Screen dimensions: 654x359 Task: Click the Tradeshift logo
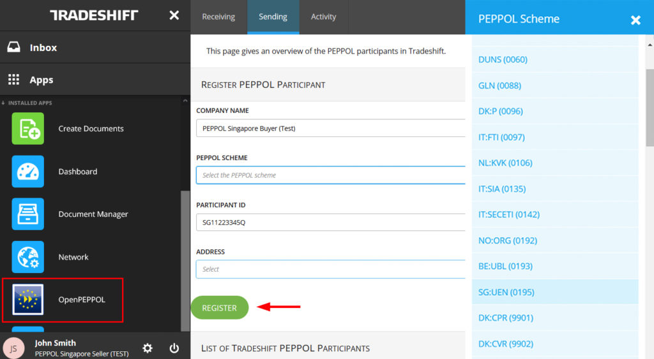[94, 15]
